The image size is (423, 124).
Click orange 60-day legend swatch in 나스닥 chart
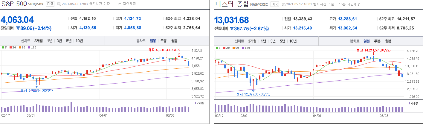233,48
